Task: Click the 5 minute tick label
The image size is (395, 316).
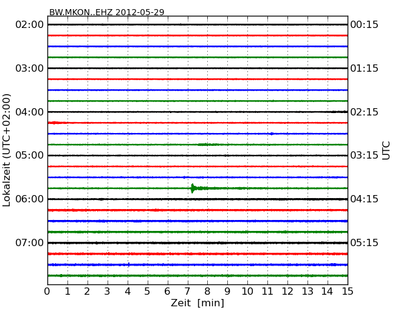Action: 148,292
